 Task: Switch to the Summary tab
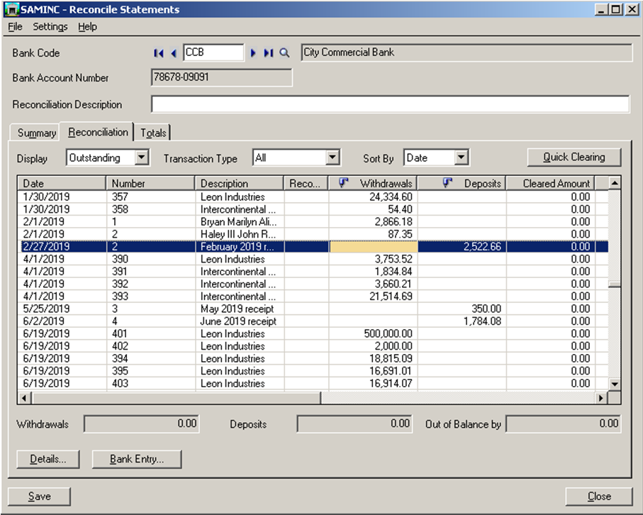pyautogui.click(x=36, y=133)
